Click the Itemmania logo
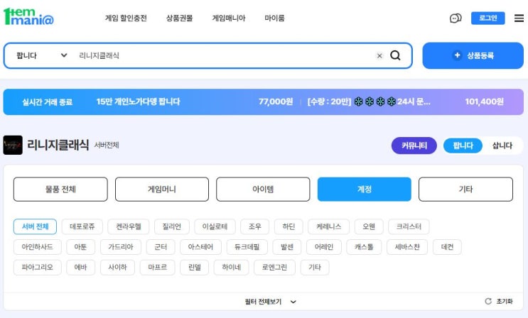Screen dimensions: 528x318 (x=28, y=17)
